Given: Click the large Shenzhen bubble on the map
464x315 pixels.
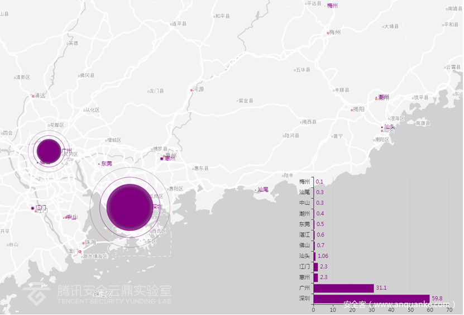Looking at the screenshot, I should [128, 207].
